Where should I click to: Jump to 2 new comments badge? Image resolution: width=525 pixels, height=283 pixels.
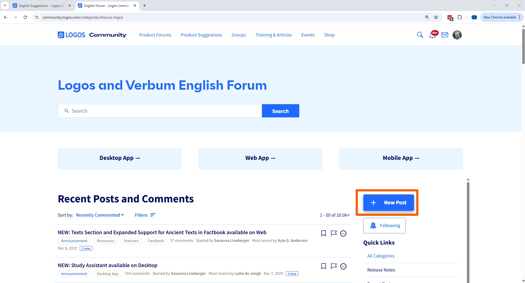86,248
